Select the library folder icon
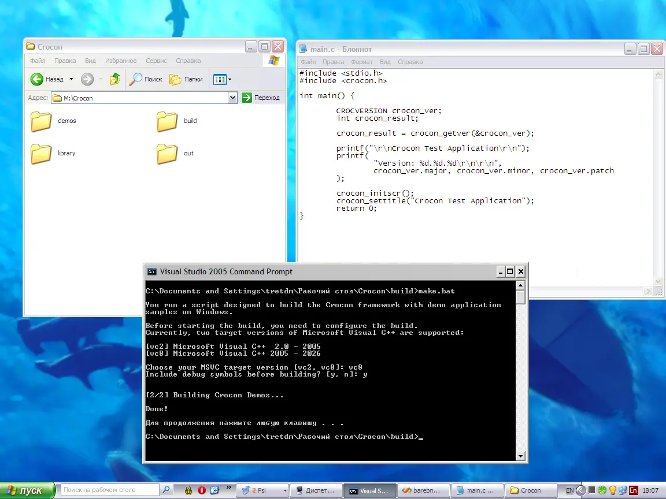This screenshot has height=499, width=666. pos(41,154)
